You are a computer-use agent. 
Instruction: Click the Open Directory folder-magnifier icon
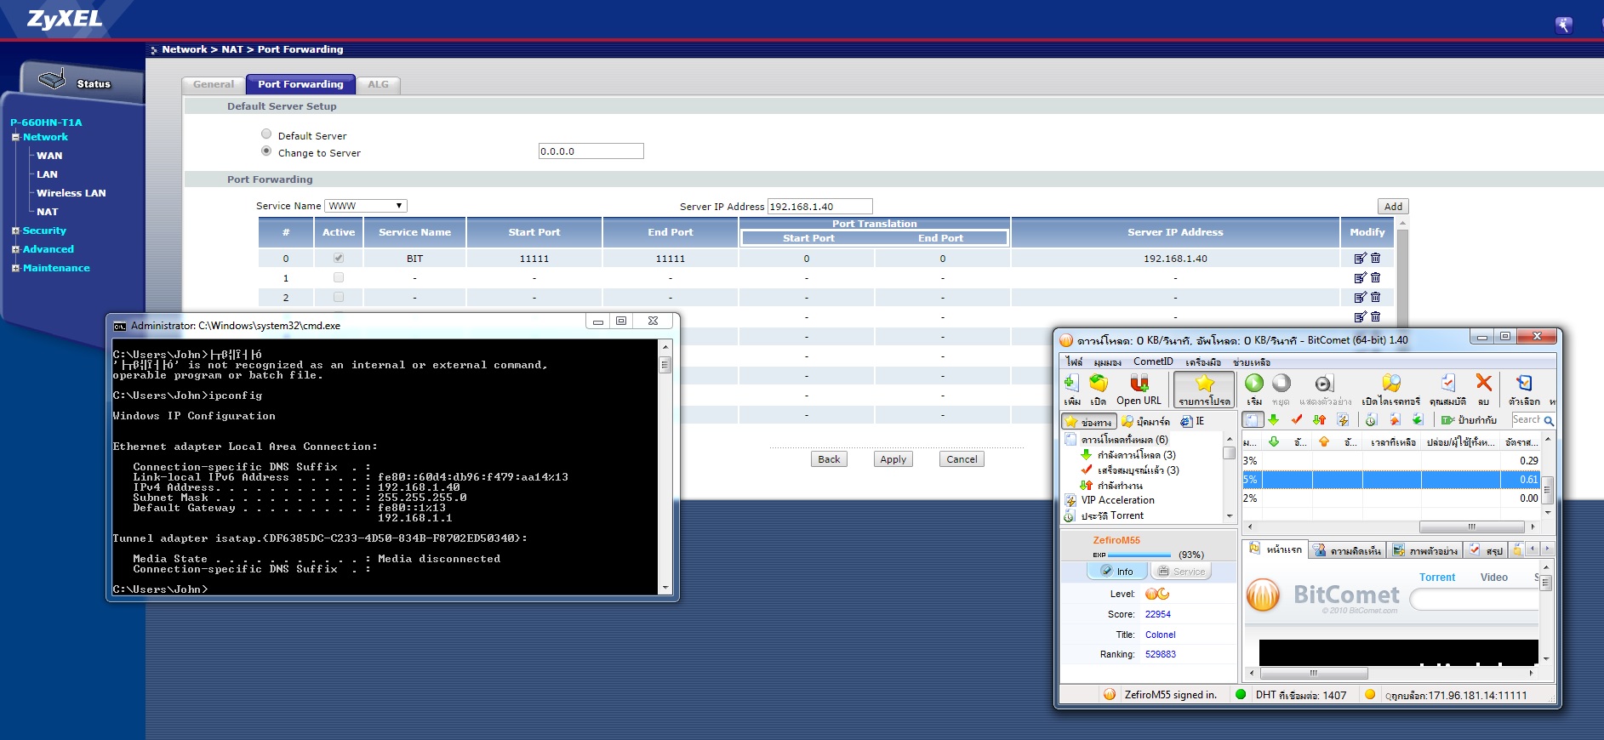coord(1391,383)
